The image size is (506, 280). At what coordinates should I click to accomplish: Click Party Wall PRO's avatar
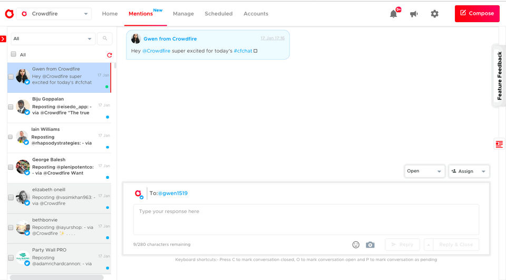tap(23, 257)
